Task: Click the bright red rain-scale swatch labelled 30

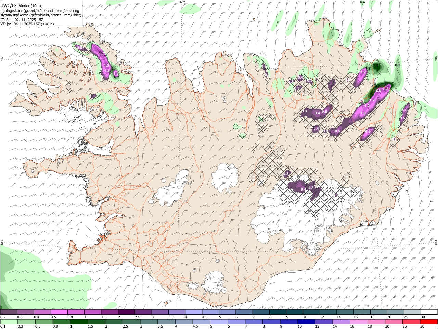Action: [x=429, y=321]
